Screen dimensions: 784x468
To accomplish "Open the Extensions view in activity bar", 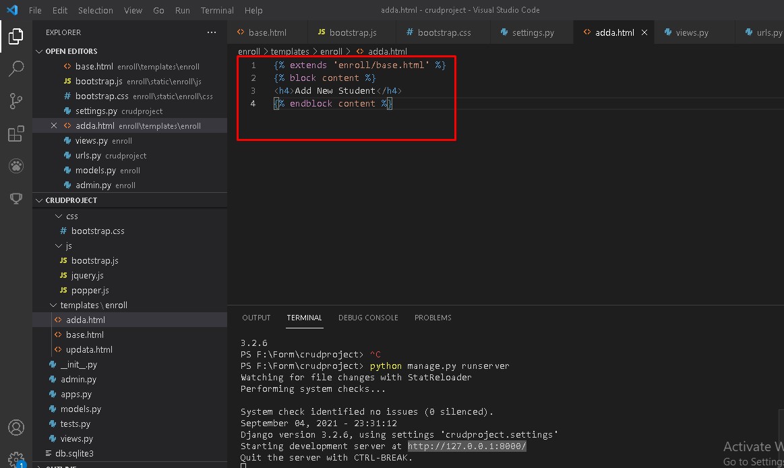I will pyautogui.click(x=16, y=134).
